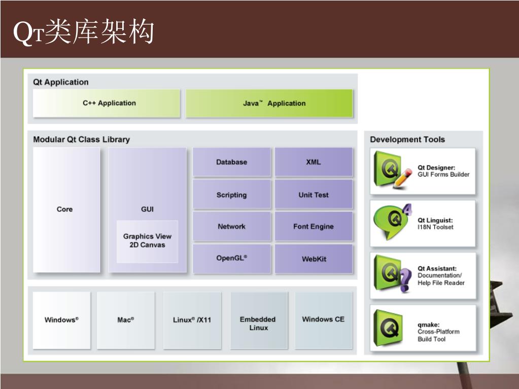Click the Qt Application heading
This screenshot has width=519, height=389.
[61, 82]
